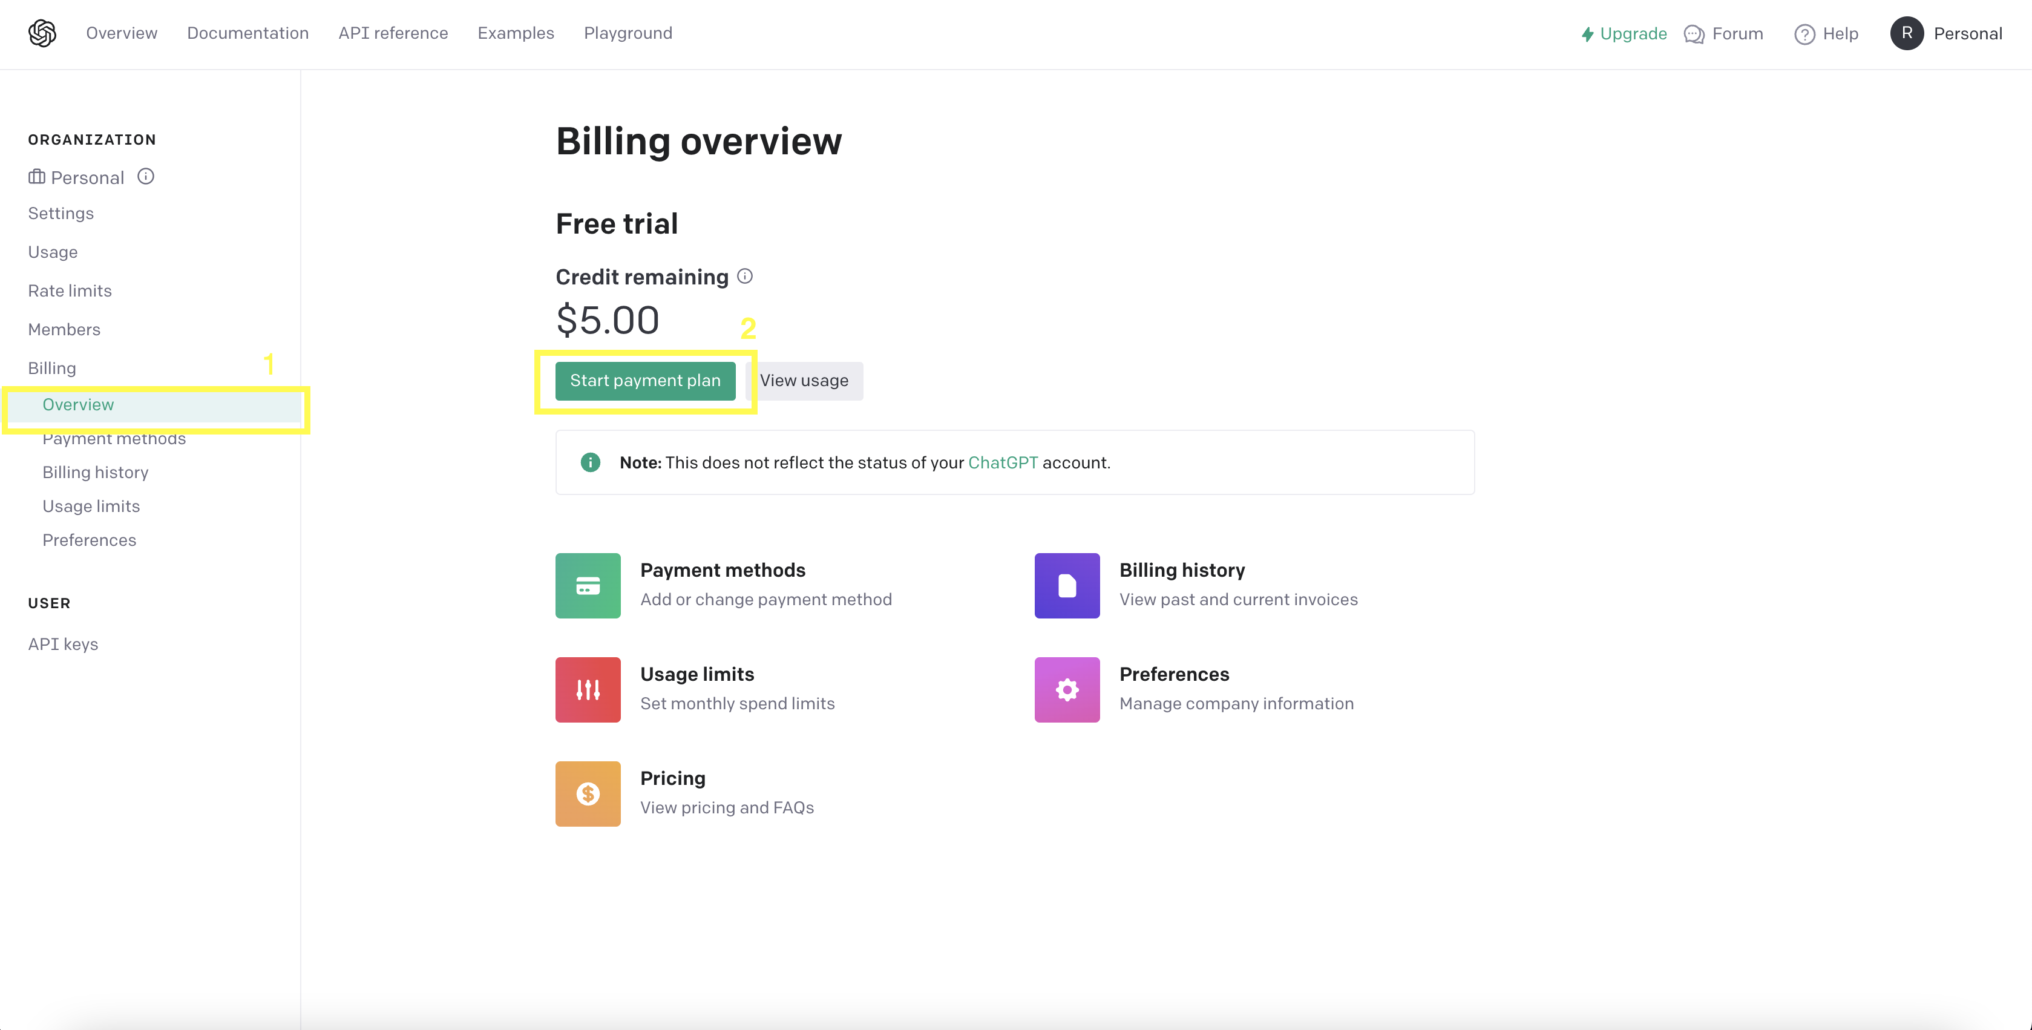Click the orange Pricing dollar icon

click(588, 794)
